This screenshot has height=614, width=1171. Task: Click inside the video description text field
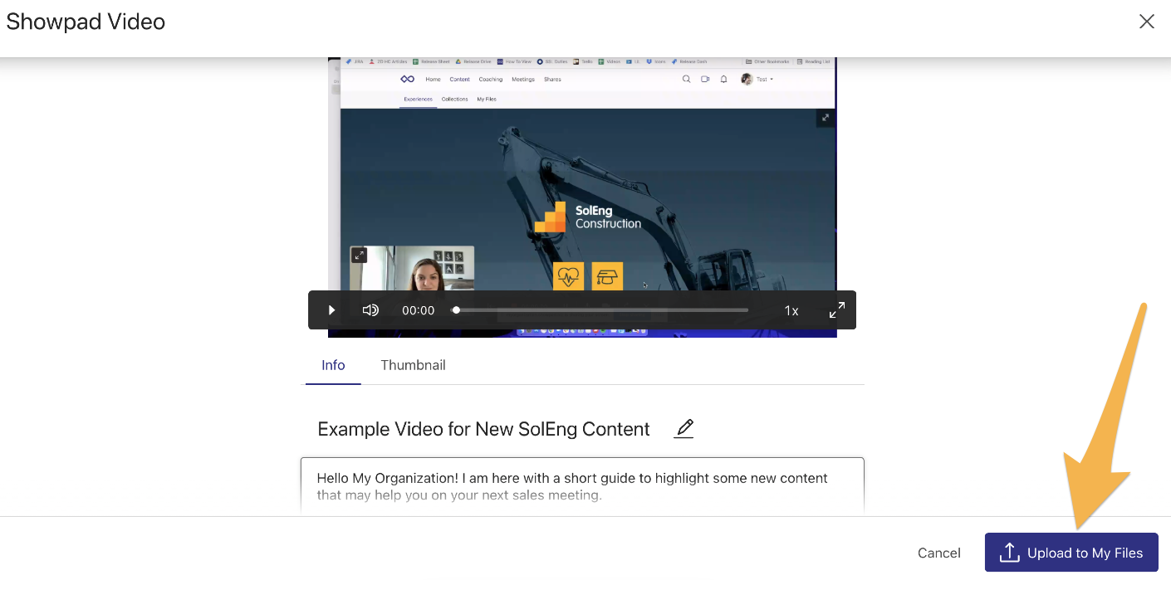coord(581,485)
